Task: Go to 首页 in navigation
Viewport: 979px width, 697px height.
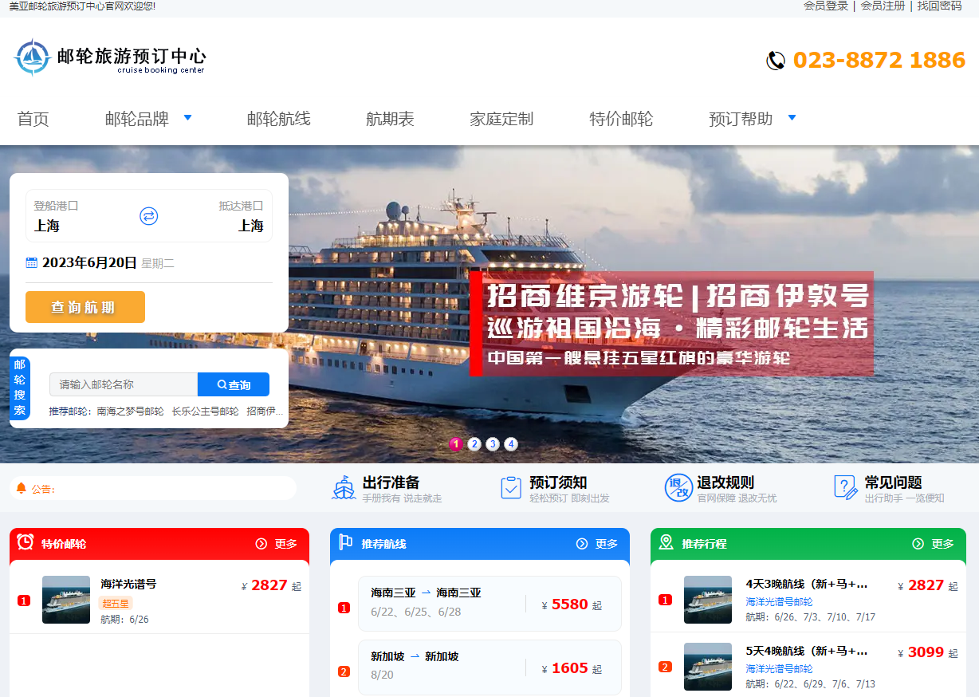Action: click(x=33, y=120)
